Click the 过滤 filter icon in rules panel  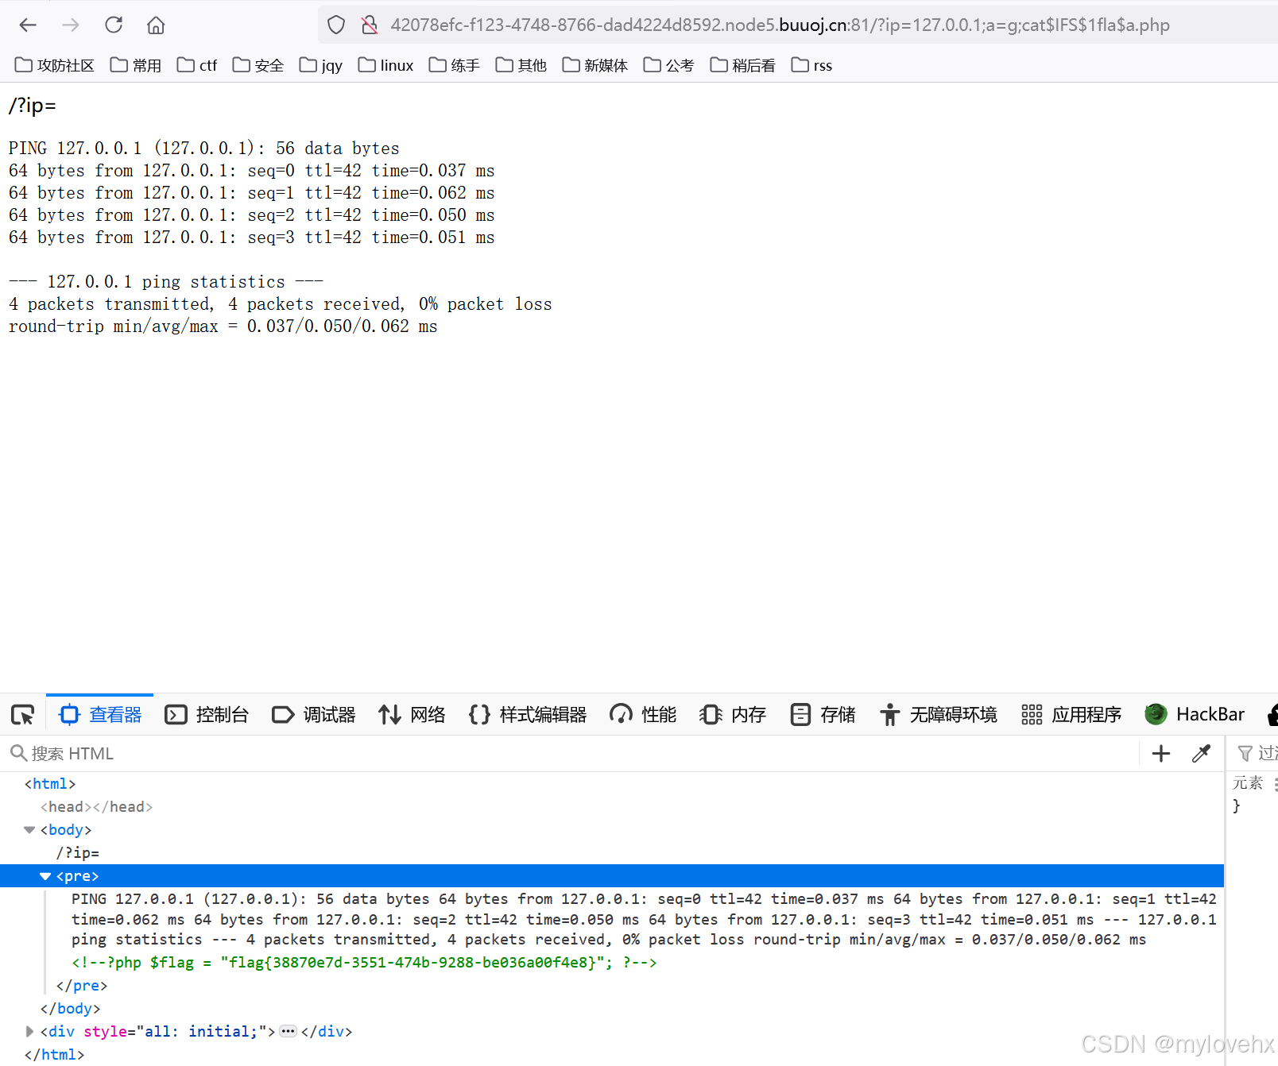[x=1246, y=753]
